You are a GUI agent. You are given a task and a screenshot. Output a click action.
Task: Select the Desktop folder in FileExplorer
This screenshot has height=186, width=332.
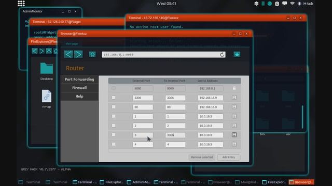coord(47,71)
